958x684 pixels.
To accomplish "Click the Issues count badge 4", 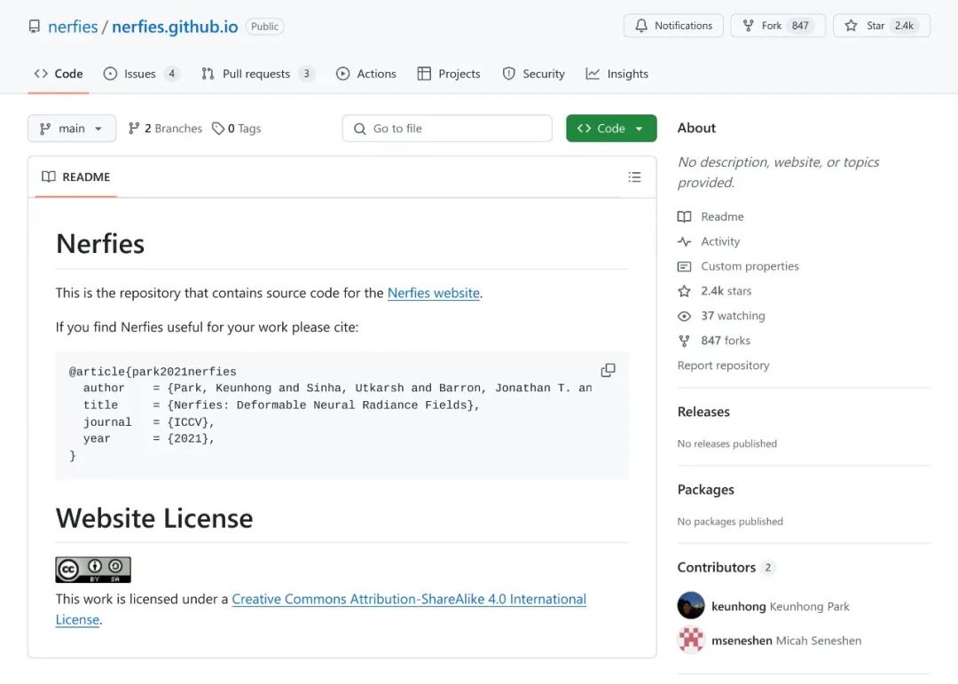I will [172, 74].
